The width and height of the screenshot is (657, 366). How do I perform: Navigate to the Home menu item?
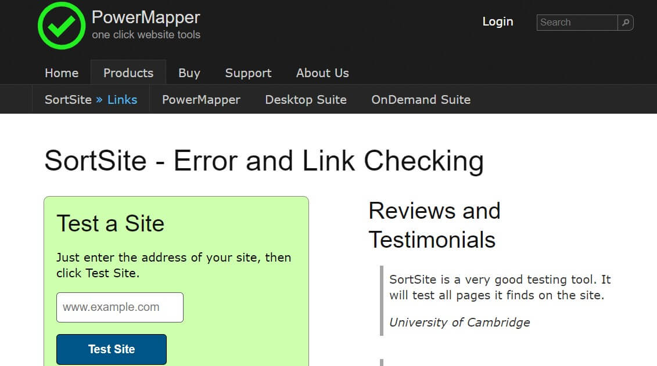tap(61, 73)
